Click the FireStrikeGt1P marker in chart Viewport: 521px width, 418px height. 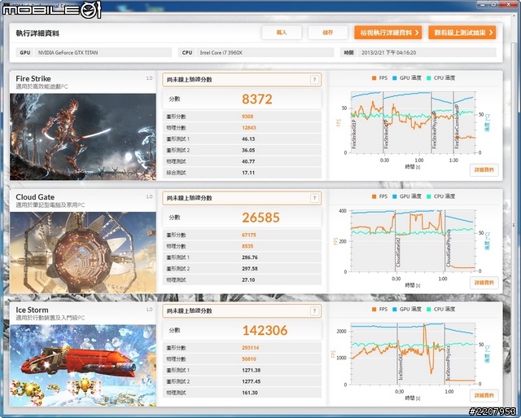point(354,134)
